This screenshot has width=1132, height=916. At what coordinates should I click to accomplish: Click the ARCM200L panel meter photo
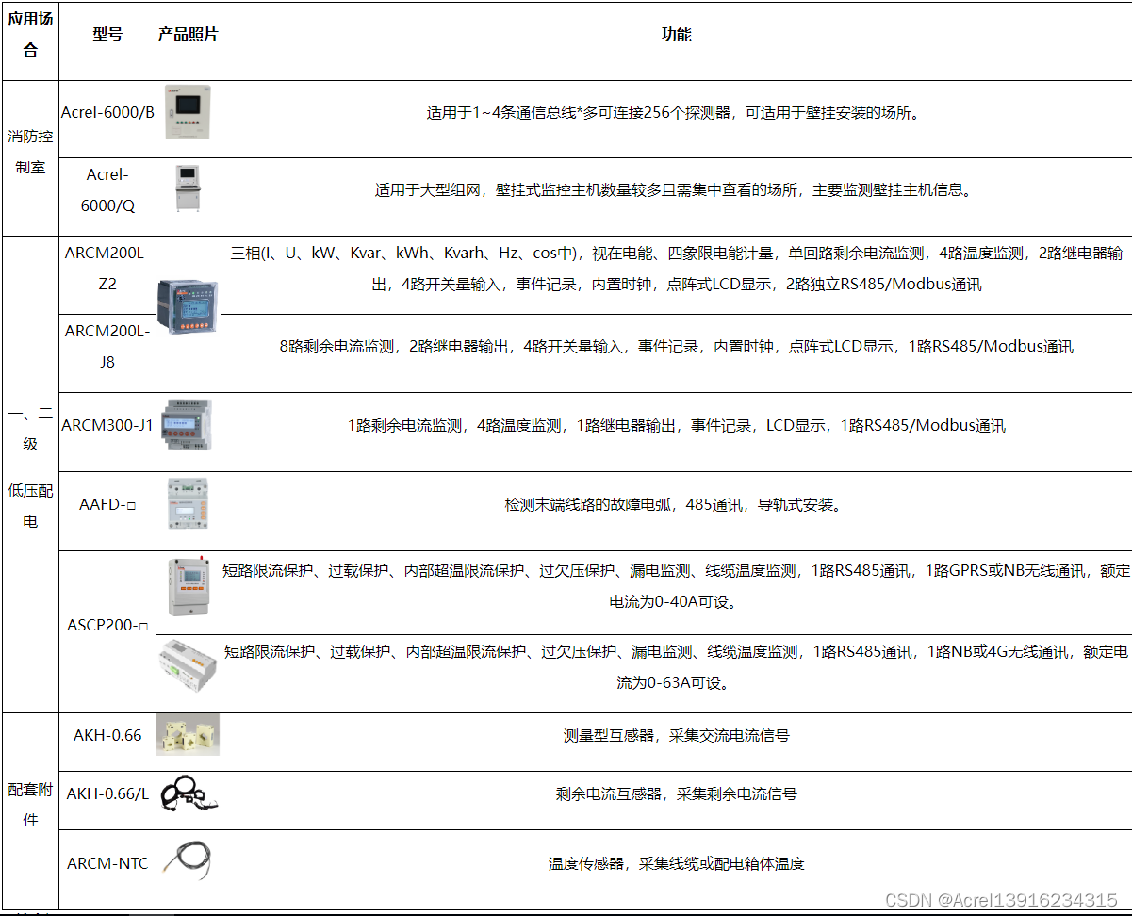[189, 305]
